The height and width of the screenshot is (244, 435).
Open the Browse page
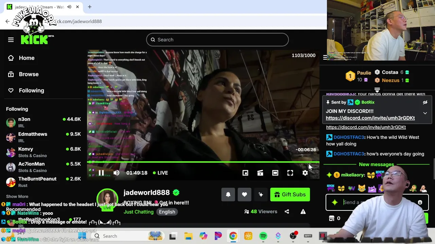coord(23,74)
